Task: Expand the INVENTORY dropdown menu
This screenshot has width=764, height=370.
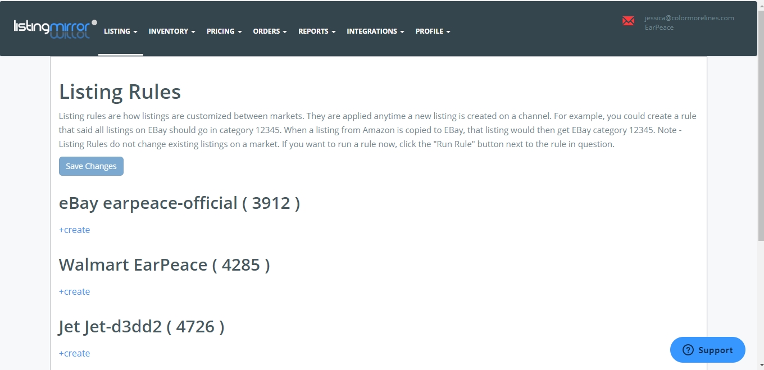Action: tap(171, 31)
